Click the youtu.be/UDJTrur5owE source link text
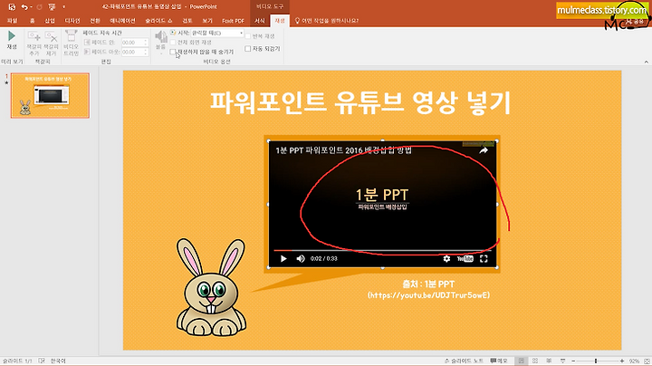Viewport: 652px width, 366px height. (x=428, y=294)
